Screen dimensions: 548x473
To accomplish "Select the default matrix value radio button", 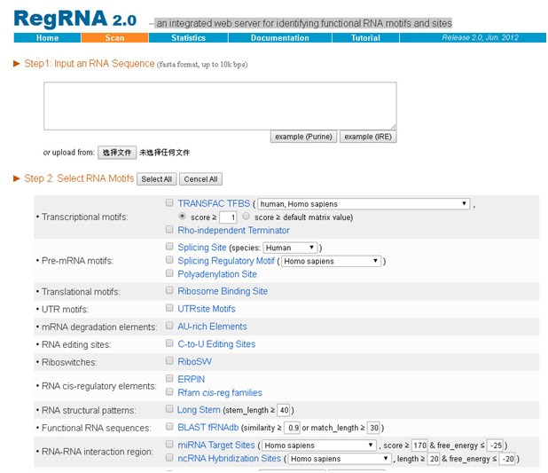I will (246, 217).
